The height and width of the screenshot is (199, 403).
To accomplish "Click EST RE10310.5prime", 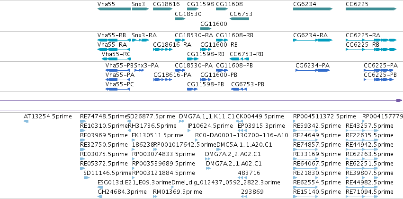I will [x=82, y=131].
